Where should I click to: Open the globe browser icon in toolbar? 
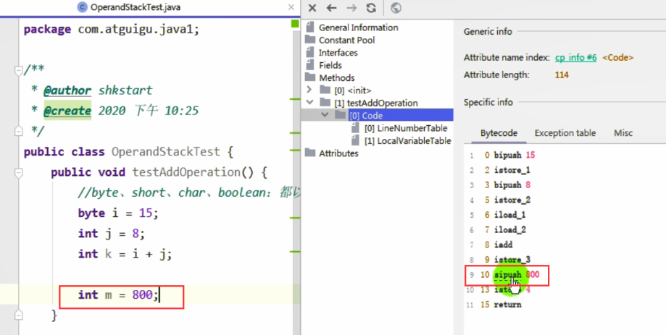(396, 8)
